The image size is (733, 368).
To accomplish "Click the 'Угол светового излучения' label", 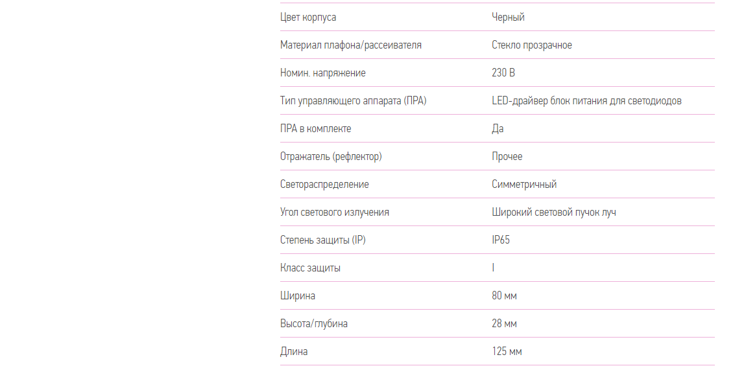I will [x=334, y=213].
